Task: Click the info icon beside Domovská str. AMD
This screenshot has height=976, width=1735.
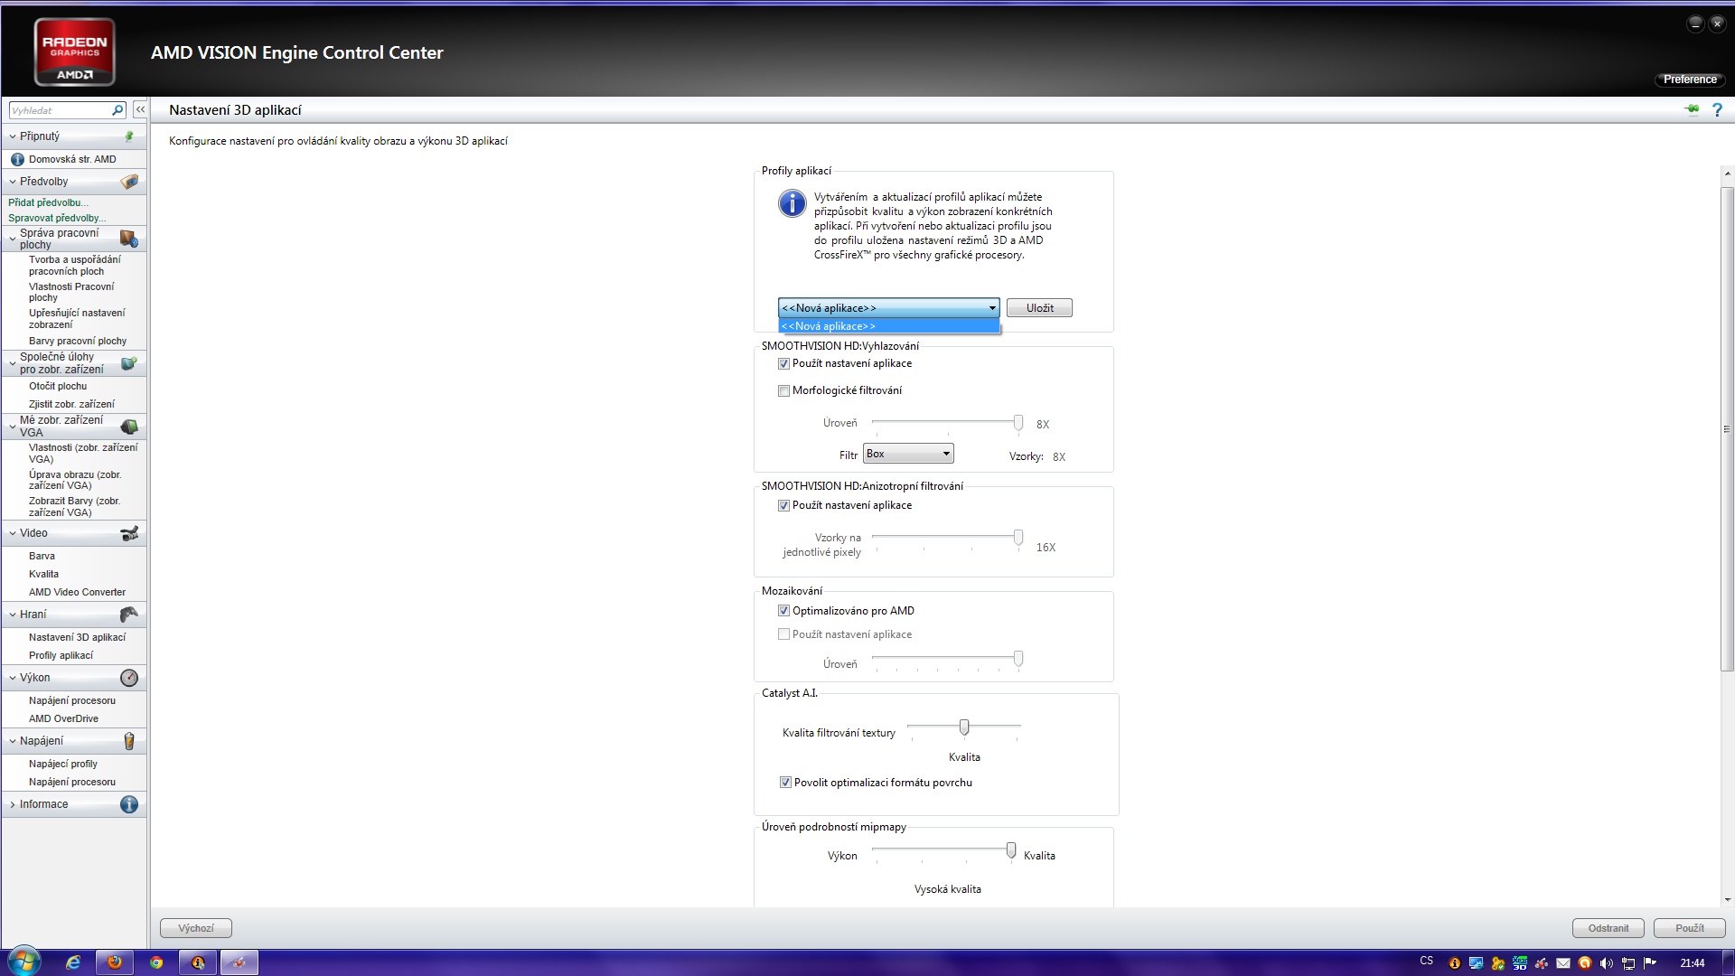Action: coord(17,159)
